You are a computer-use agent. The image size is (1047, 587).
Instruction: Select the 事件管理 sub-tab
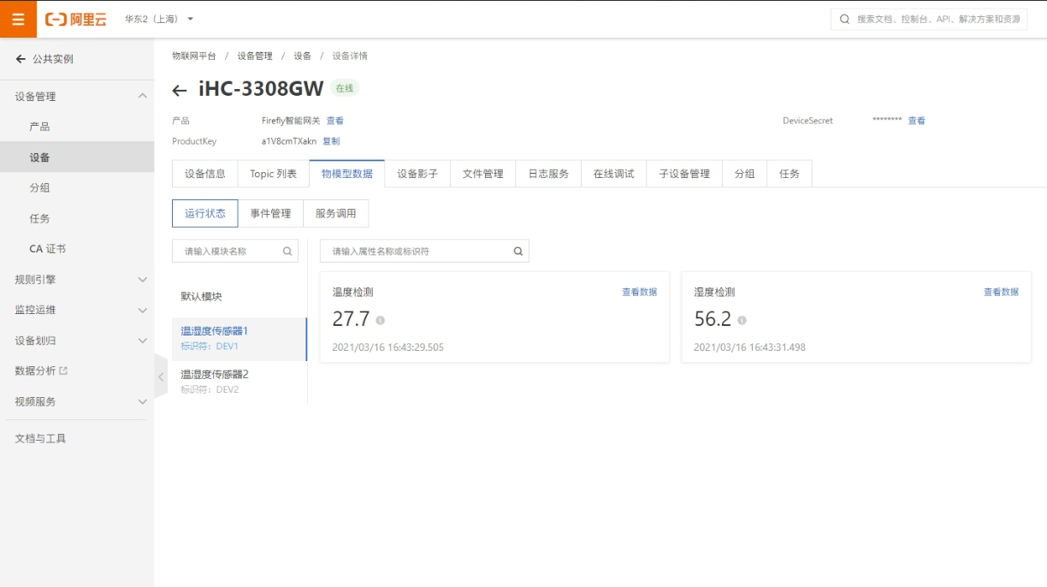coord(271,213)
